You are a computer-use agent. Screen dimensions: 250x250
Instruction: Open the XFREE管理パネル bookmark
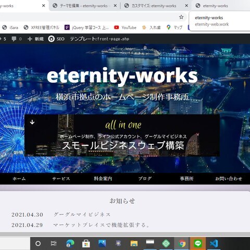[41, 28]
